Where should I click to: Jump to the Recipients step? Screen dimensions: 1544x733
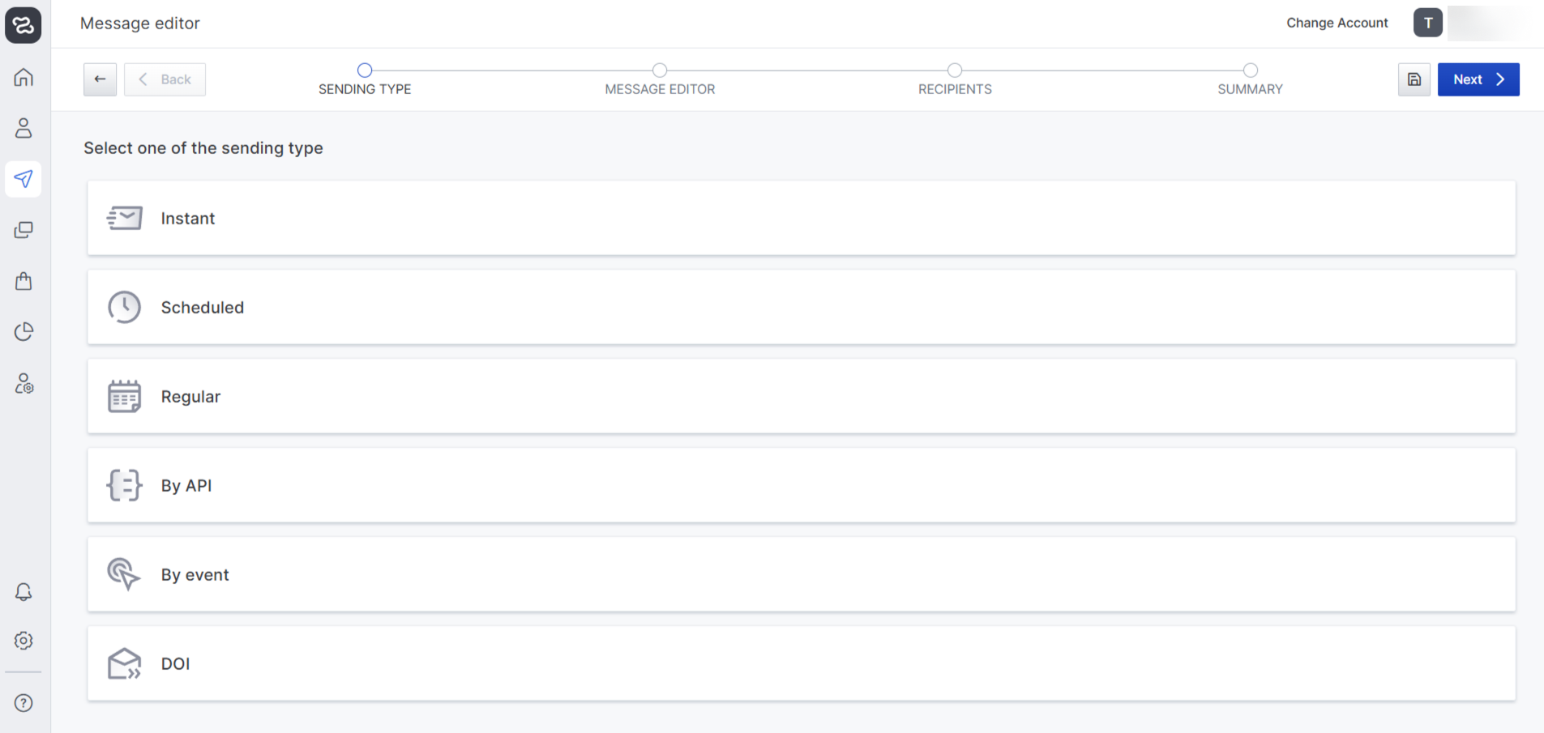tap(955, 79)
